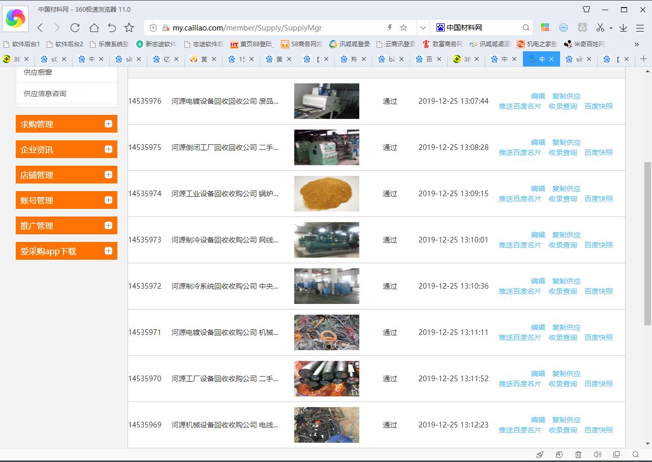The height and width of the screenshot is (462, 652).
Task: Open the browser hamburger menu
Action: click(x=640, y=28)
